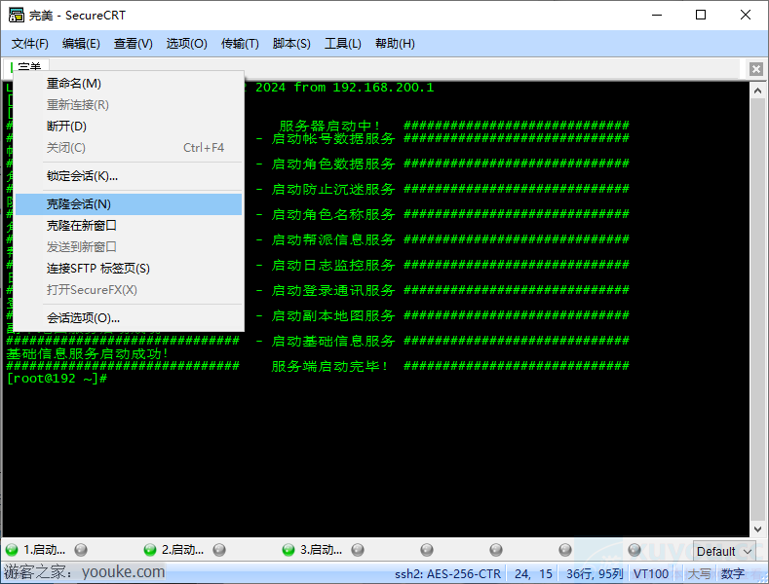Open the 工具(L) menu
769x584 pixels.
click(343, 44)
